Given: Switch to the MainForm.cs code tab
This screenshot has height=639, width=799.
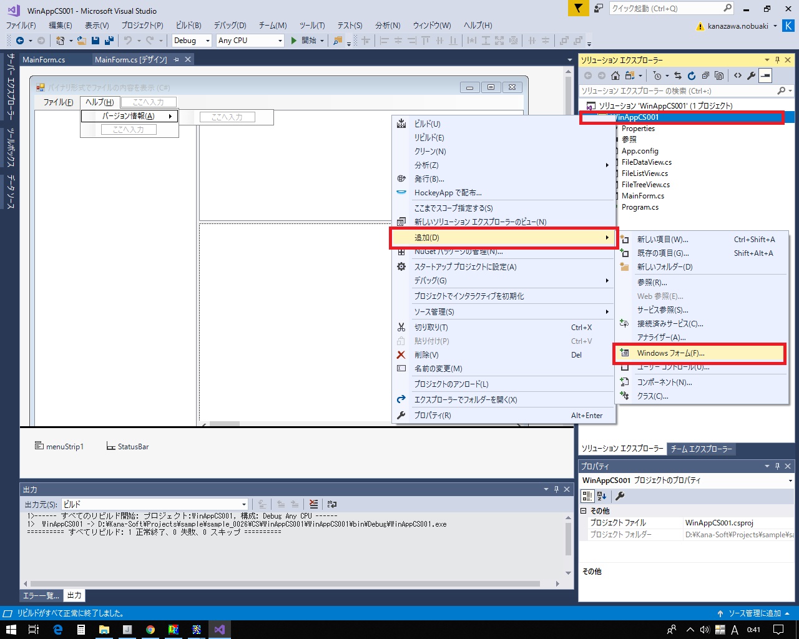Looking at the screenshot, I should click(44, 59).
